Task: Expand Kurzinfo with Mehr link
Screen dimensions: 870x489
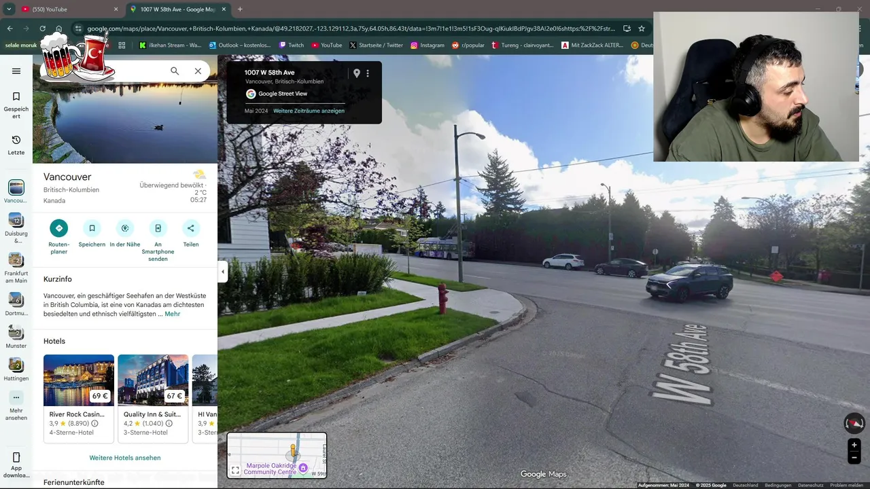Action: (x=173, y=314)
